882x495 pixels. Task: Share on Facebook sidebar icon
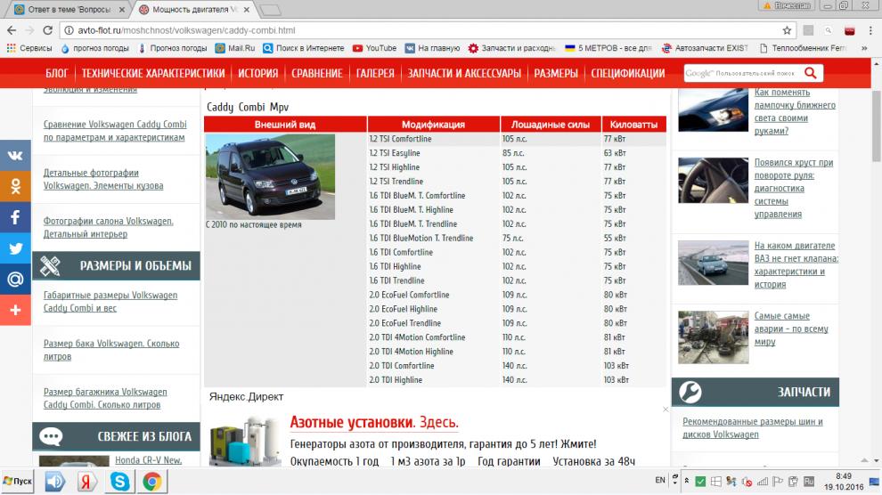[15, 217]
